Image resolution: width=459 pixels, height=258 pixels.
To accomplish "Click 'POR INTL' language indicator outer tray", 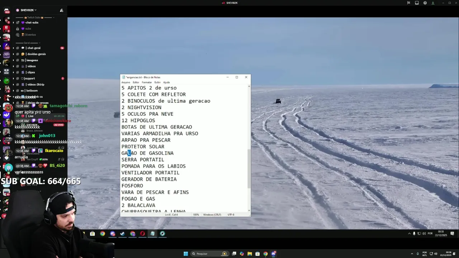I will pos(425,254).
